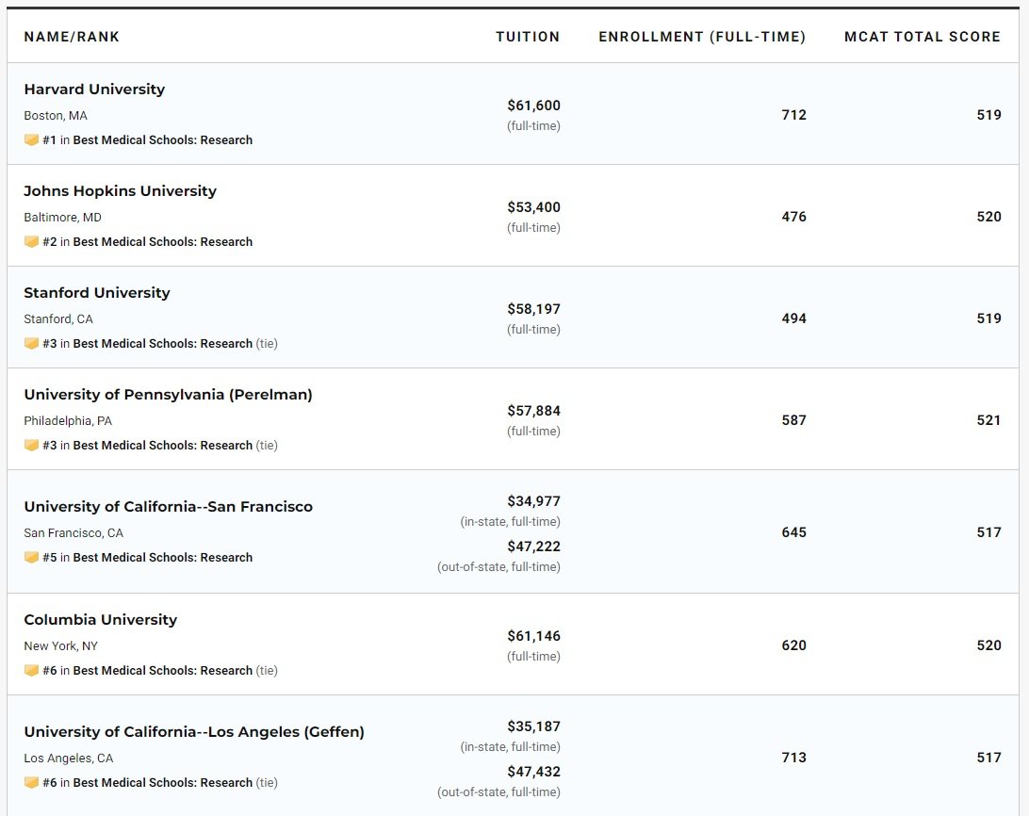
Task: Click UCSF's out-of-state tuition $47,222
Action: coord(533,547)
